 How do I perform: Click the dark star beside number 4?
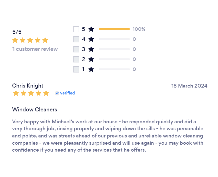click(x=91, y=39)
